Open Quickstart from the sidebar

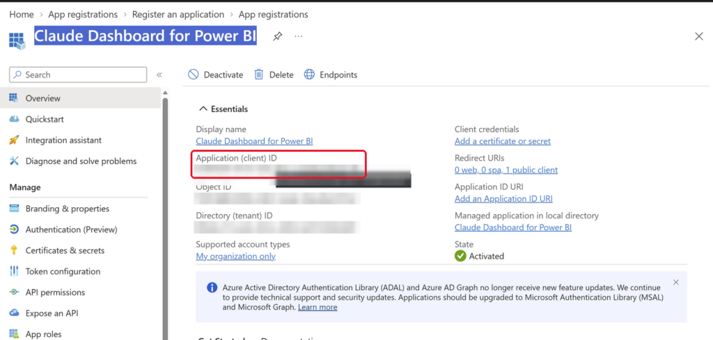[45, 120]
